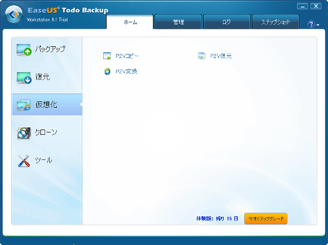Select the ホーム tab

[x=130, y=22]
